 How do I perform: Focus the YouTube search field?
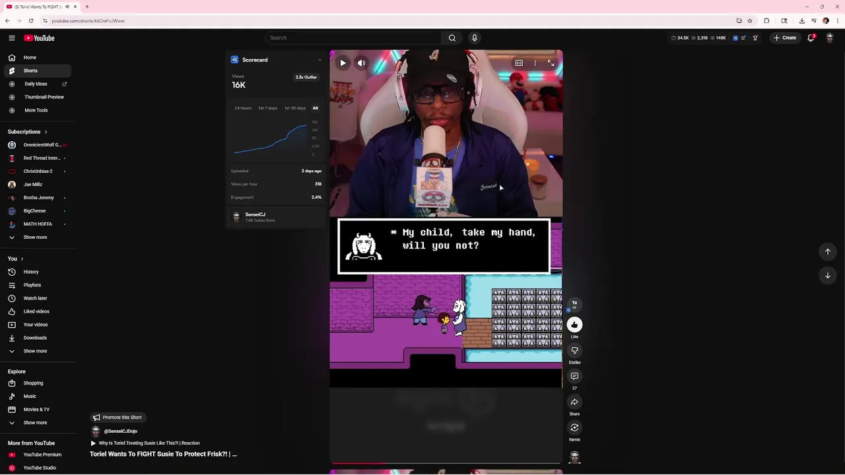point(353,38)
